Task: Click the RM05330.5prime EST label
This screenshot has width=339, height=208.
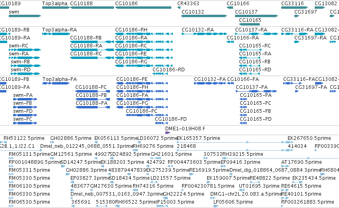Action: [29, 178]
